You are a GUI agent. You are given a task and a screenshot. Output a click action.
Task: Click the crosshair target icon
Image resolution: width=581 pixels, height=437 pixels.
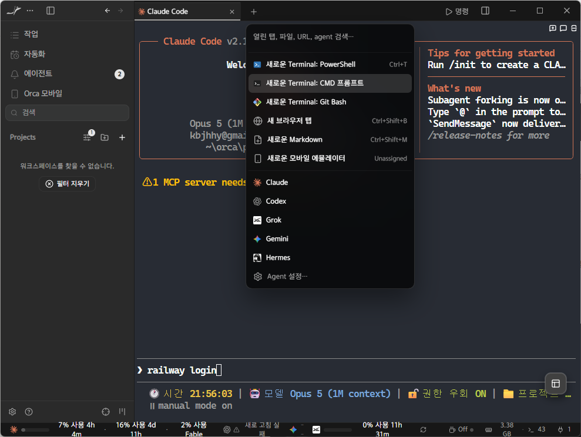coord(106,412)
